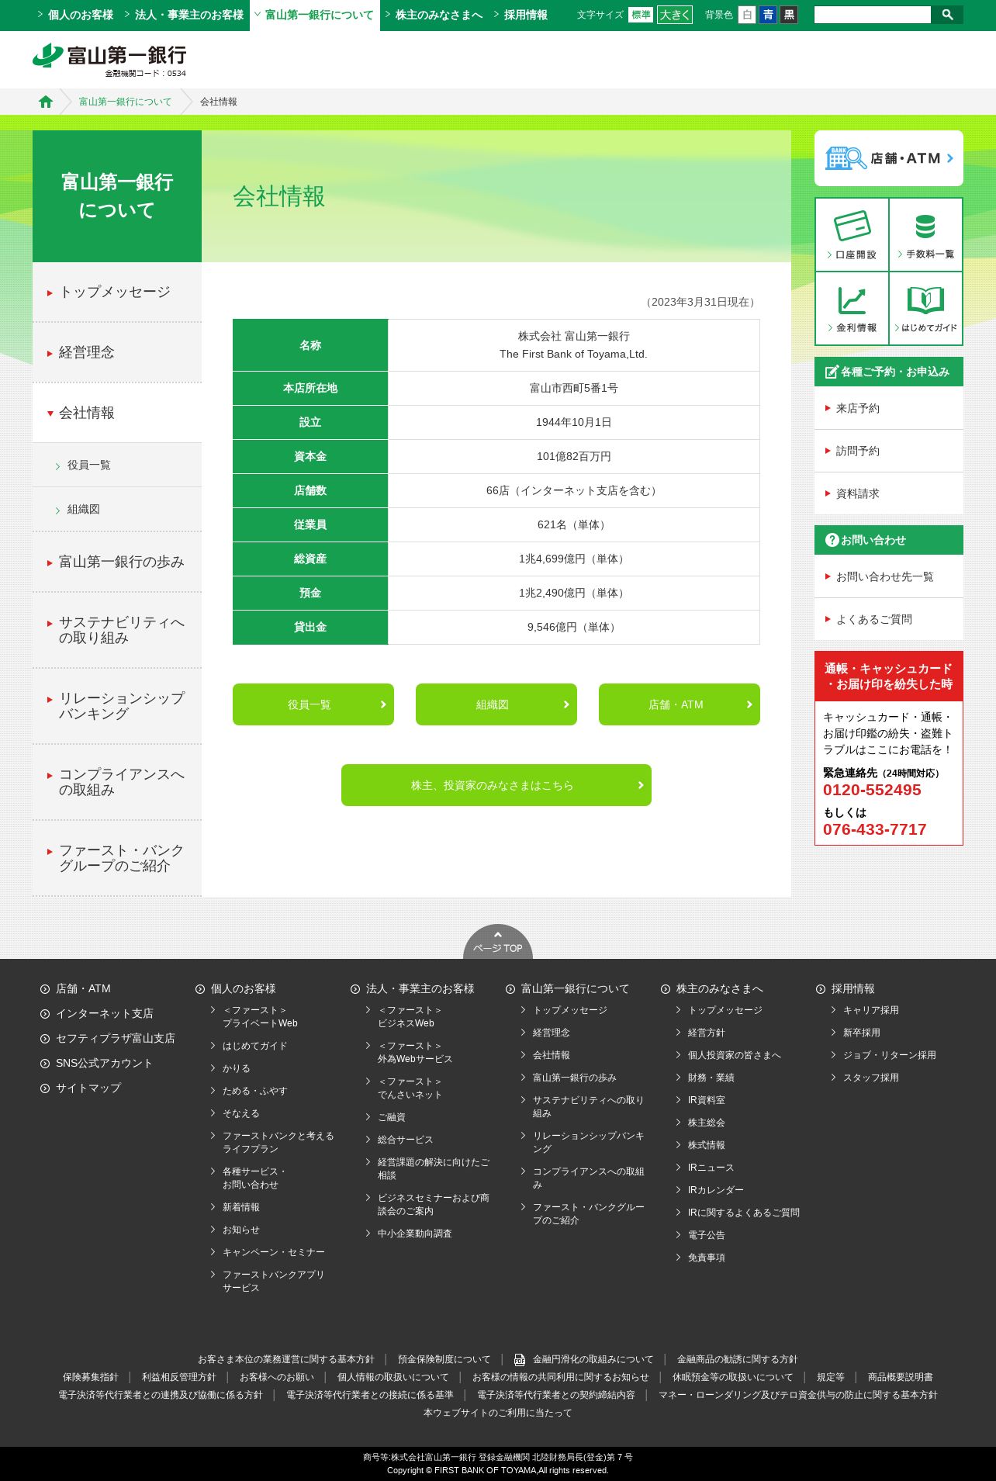Image resolution: width=996 pixels, height=1481 pixels.
Task: Set font size to 大きく
Action: click(675, 15)
